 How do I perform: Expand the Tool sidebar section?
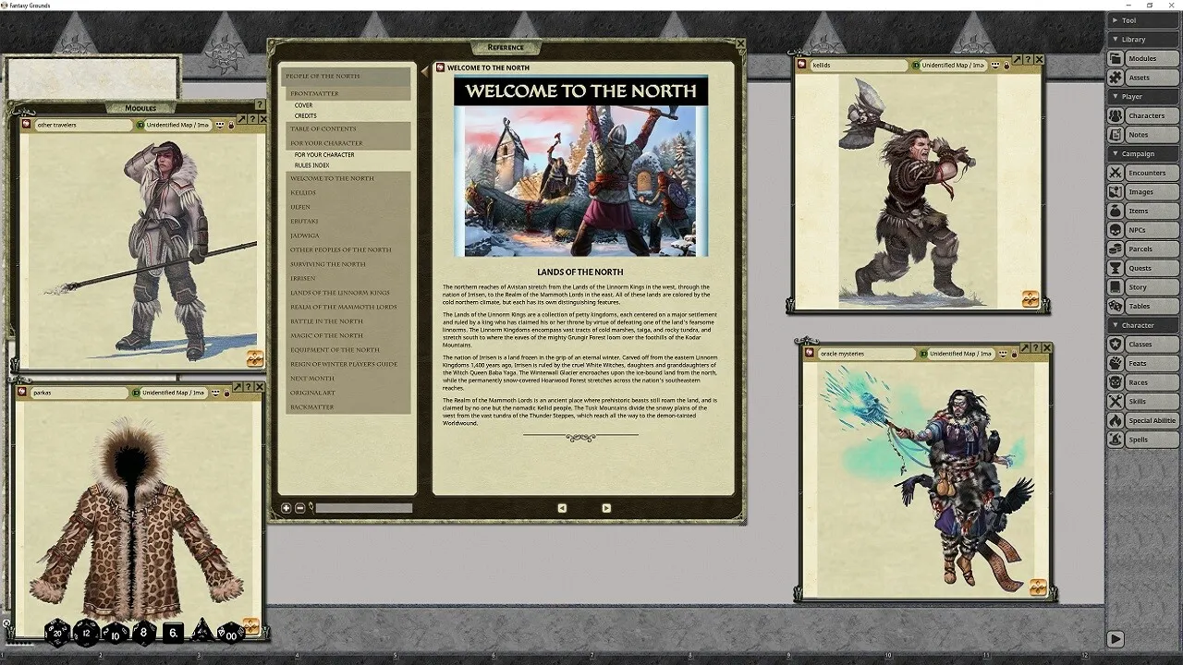[1143, 20]
